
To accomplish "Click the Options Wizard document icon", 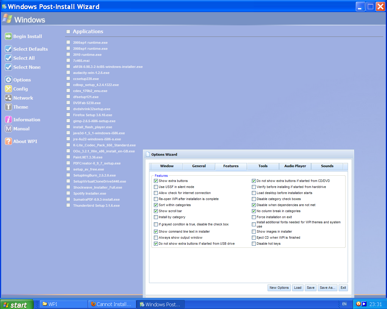I will point(148,154).
